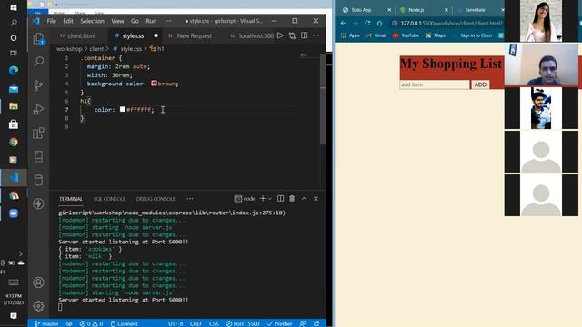Viewport: 582px width, 327px height.
Task: Open Maps bookmark
Action: (436, 35)
